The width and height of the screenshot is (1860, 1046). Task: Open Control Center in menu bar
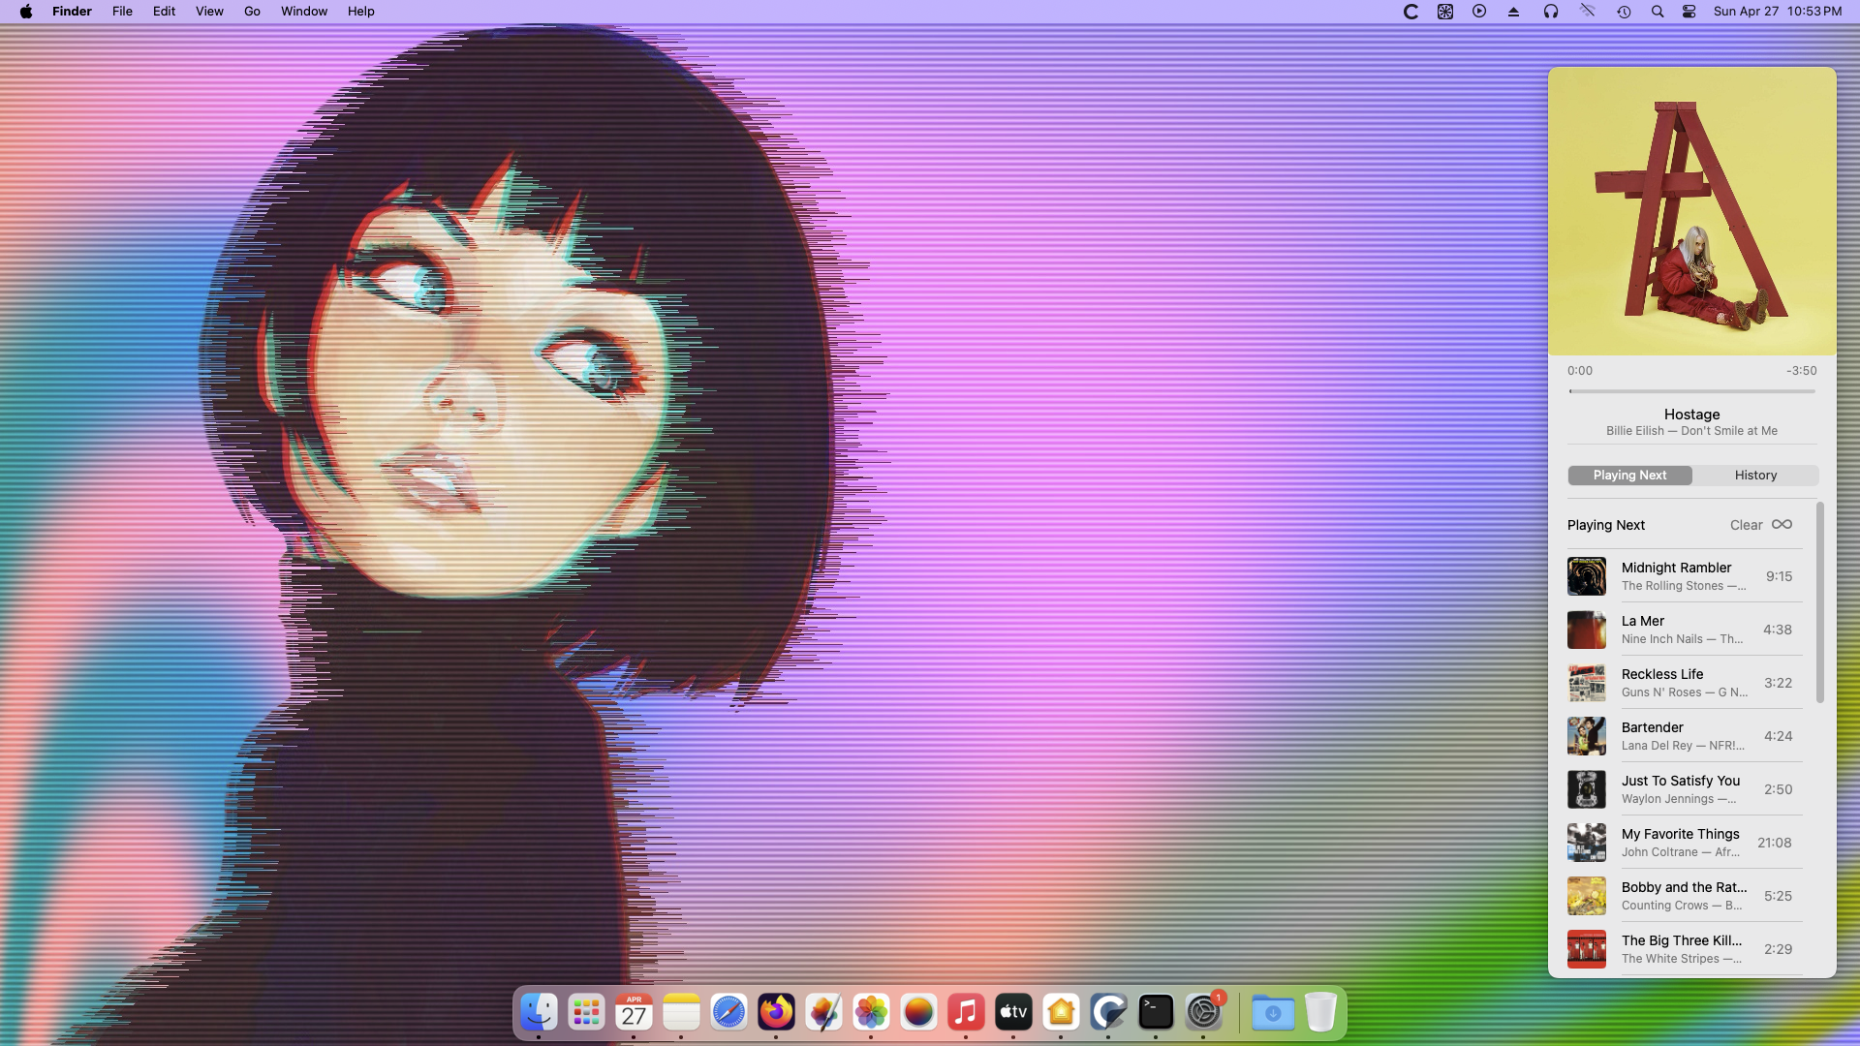point(1689,12)
